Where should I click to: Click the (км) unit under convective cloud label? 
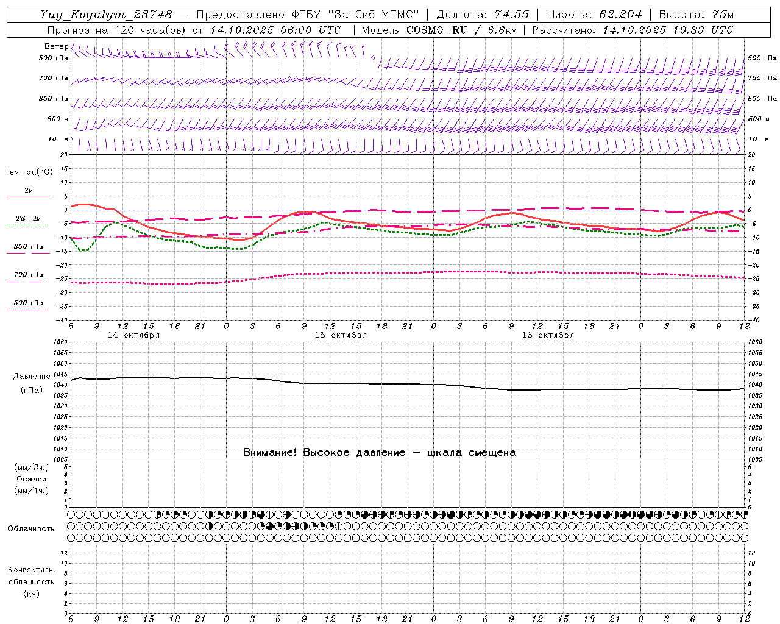click(x=31, y=593)
